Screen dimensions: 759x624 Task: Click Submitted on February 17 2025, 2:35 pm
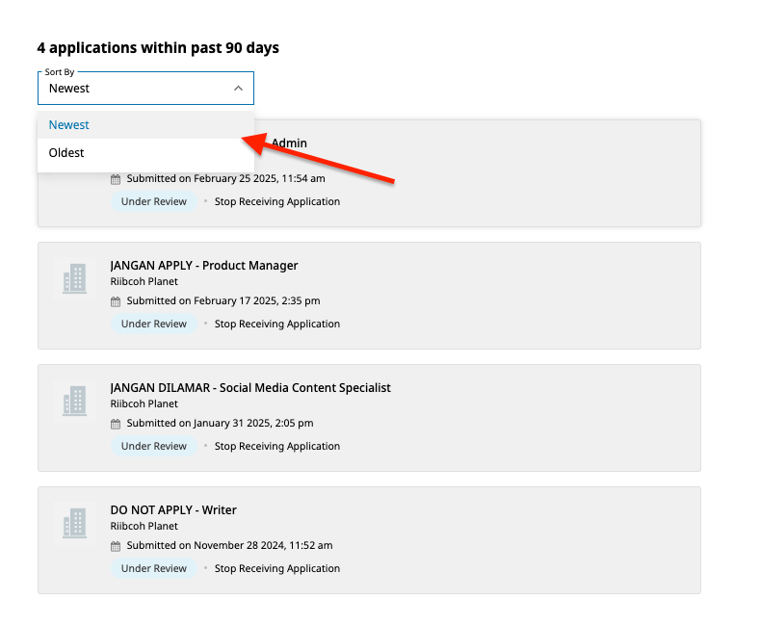click(x=223, y=300)
